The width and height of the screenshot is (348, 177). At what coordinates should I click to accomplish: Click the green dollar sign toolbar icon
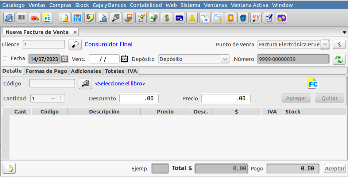click(x=166, y=18)
